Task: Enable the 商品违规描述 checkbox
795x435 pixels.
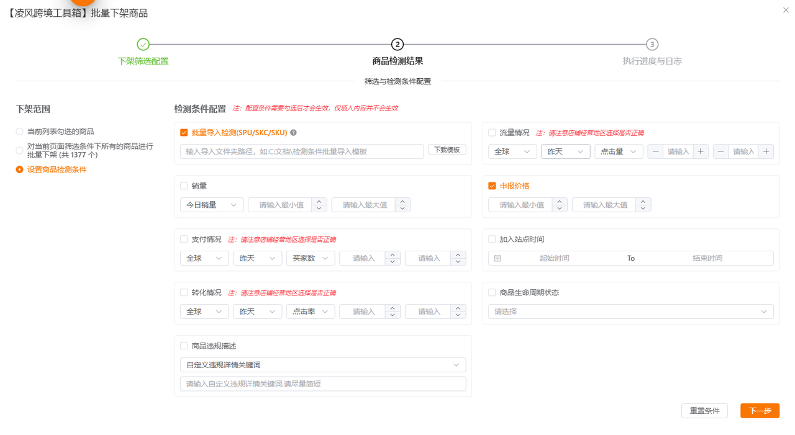Action: coord(184,346)
